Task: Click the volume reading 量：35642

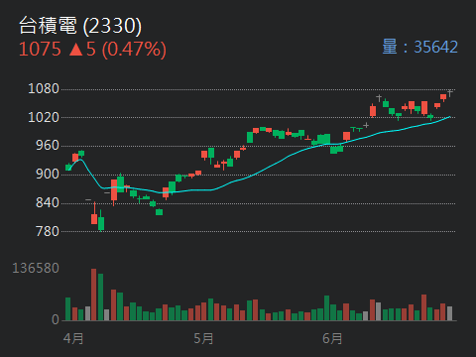Action: coord(419,47)
